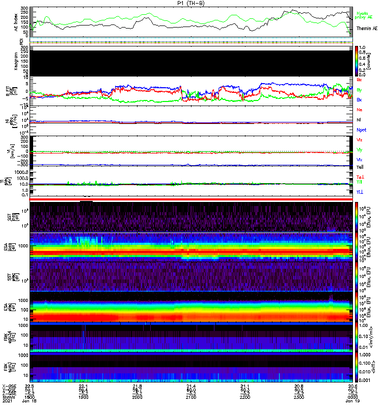Click the ESA ions Eflux color bar

[x=356, y=247]
